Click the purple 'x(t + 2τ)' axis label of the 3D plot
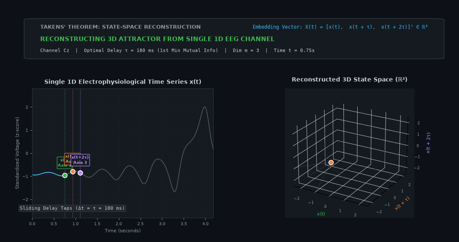Image resolution: width=459 pixels, height=242 pixels. 428,143
